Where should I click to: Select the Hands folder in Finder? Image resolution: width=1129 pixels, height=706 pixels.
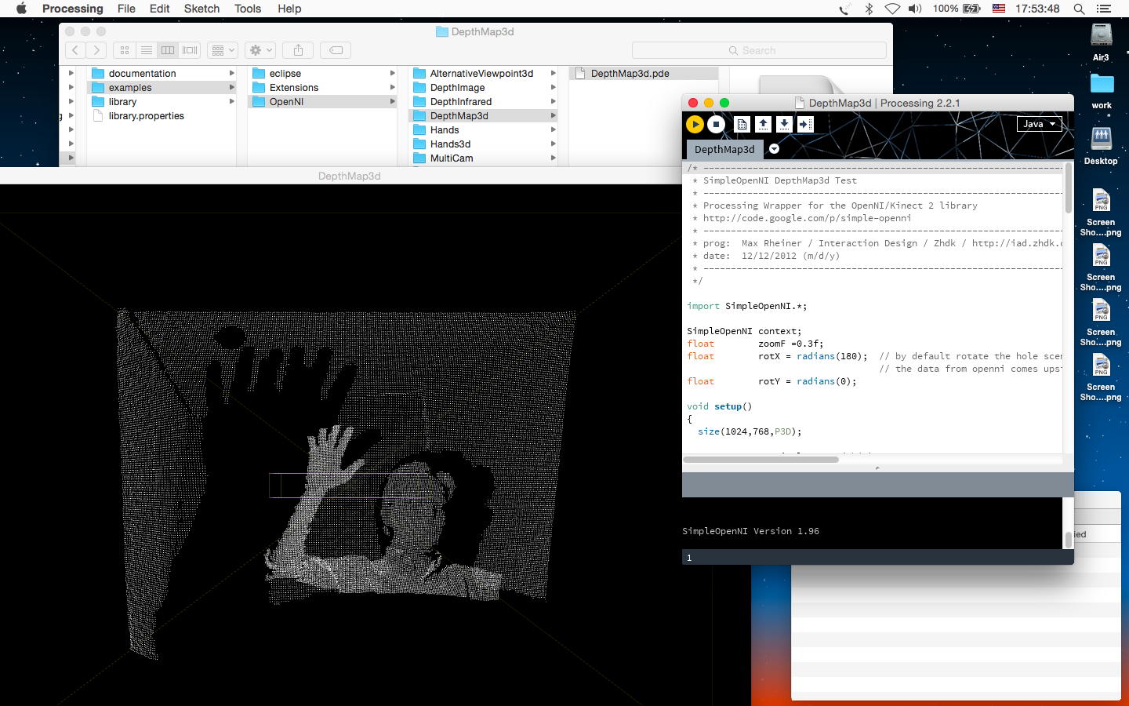tap(483, 129)
